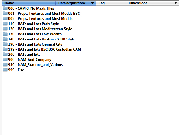179x135 pixels.
Task: Select folder icon of 190 - General City
Action: tap(5, 44)
